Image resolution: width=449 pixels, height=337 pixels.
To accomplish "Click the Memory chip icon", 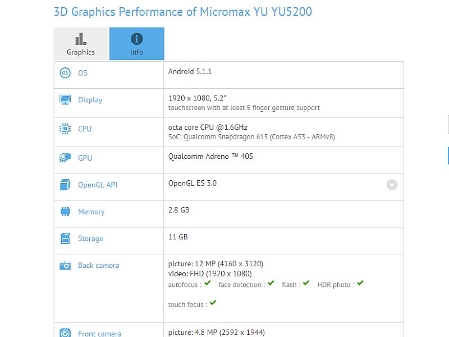I will click(65, 212).
